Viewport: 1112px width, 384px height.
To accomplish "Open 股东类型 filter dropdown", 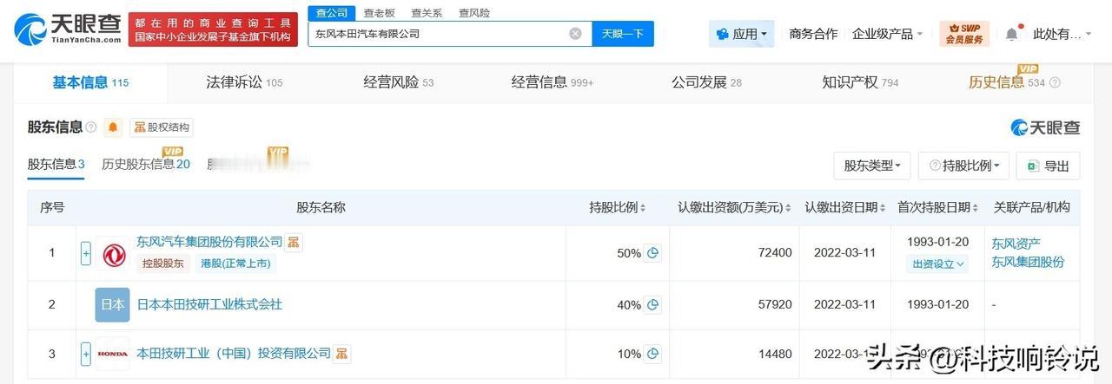I will click(872, 165).
